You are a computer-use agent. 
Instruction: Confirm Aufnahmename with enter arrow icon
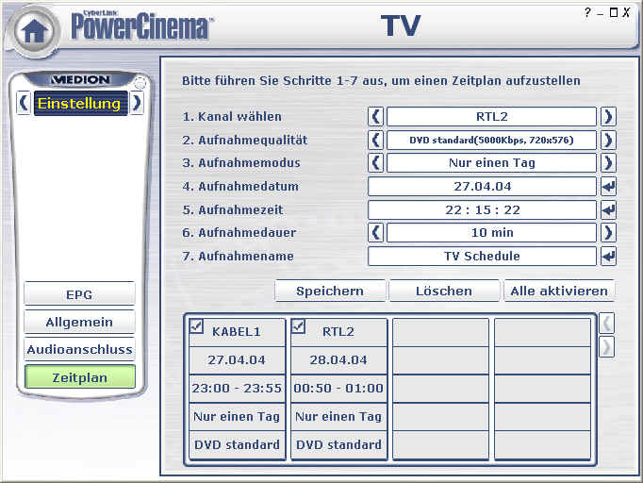pyautogui.click(x=608, y=257)
